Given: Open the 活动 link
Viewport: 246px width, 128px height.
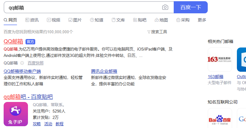Looking at the screenshot, I should (48, 124).
